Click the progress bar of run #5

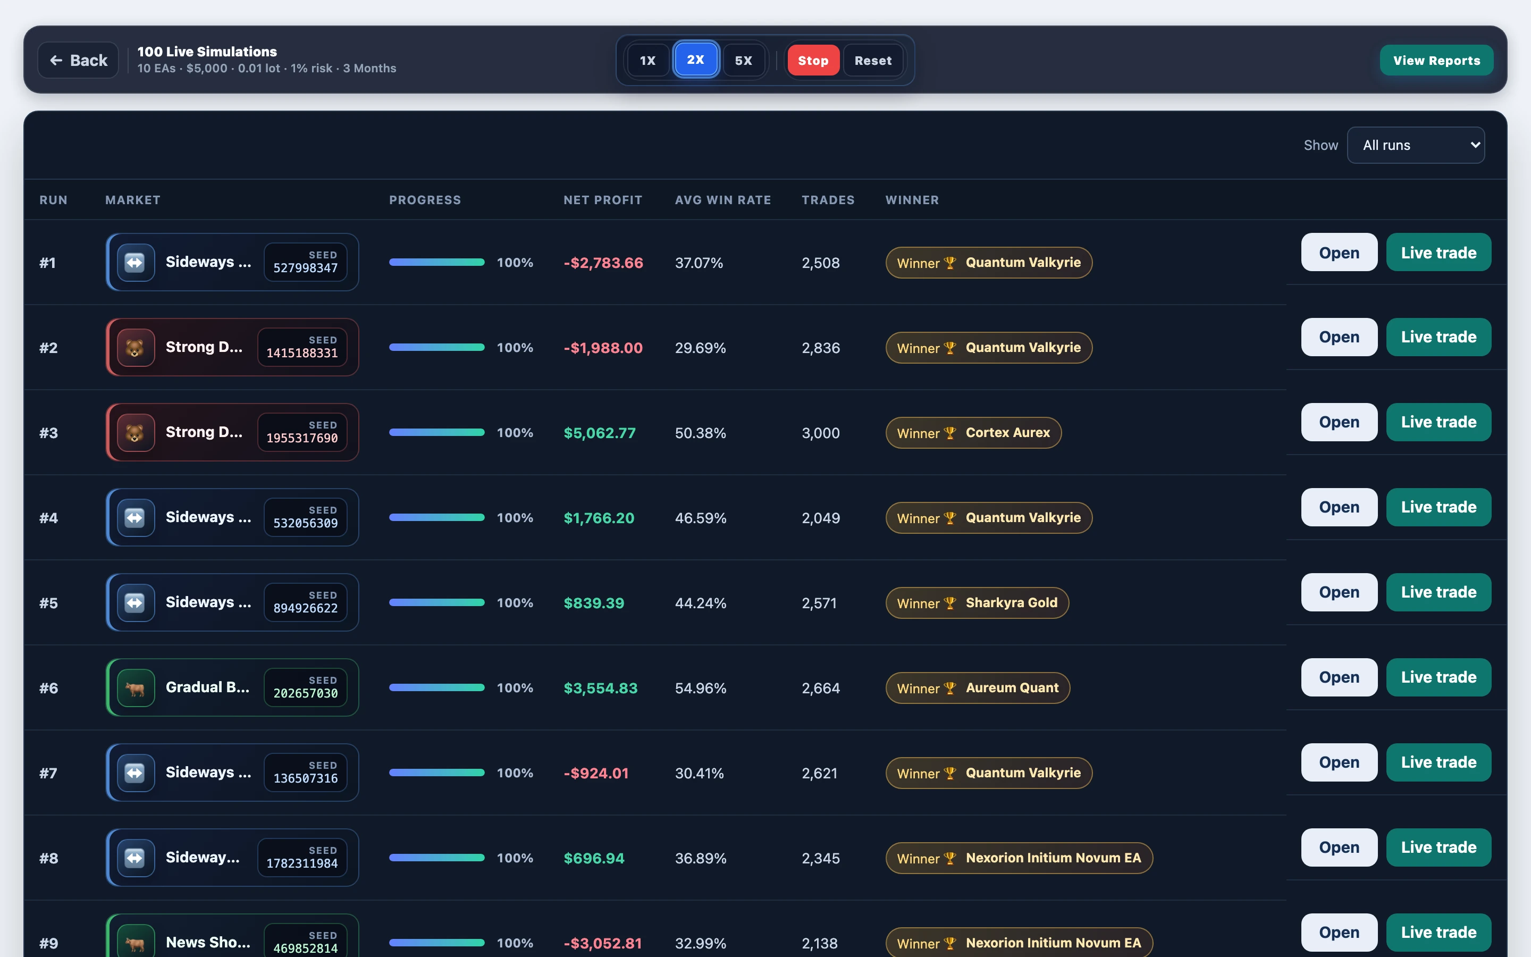436,602
